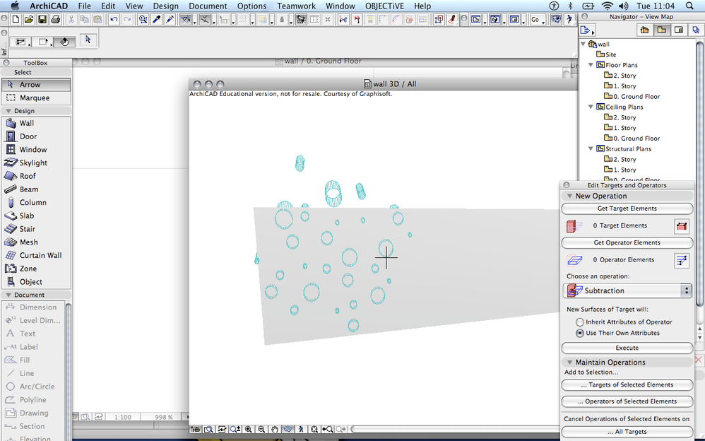This screenshot has height=441, width=705.
Task: Click the All Targets button
Action: pos(627,432)
